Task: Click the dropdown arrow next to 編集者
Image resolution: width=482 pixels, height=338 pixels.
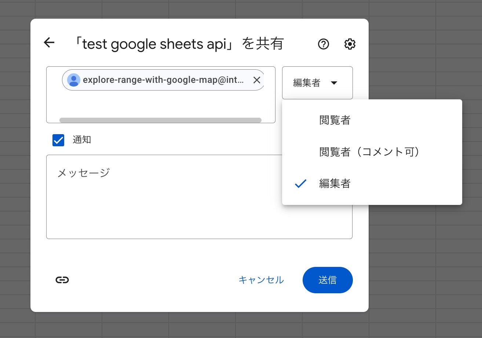Action: (334, 83)
